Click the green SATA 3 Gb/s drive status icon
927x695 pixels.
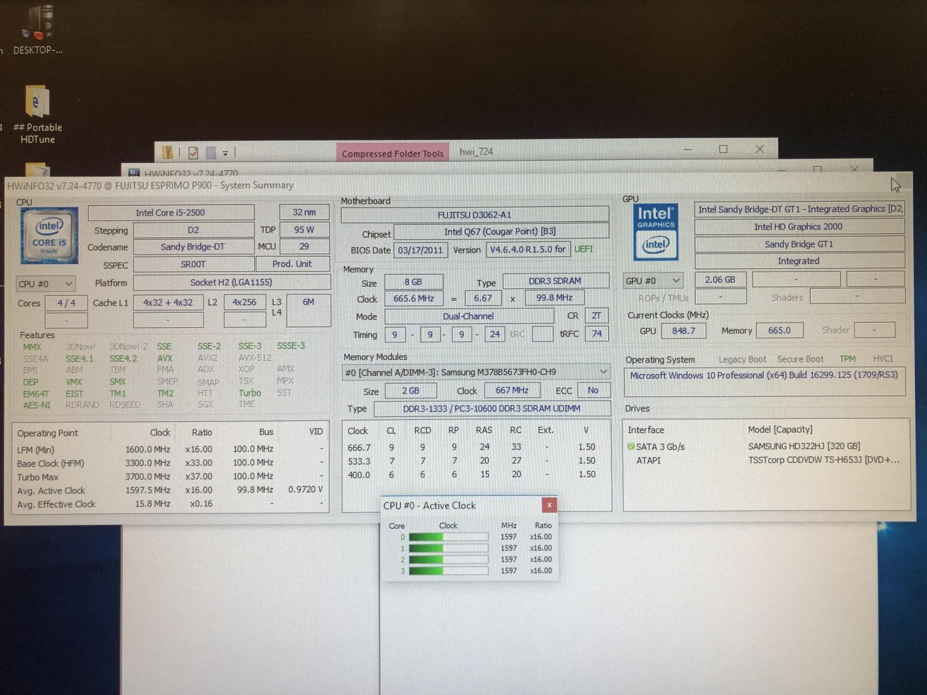[630, 447]
